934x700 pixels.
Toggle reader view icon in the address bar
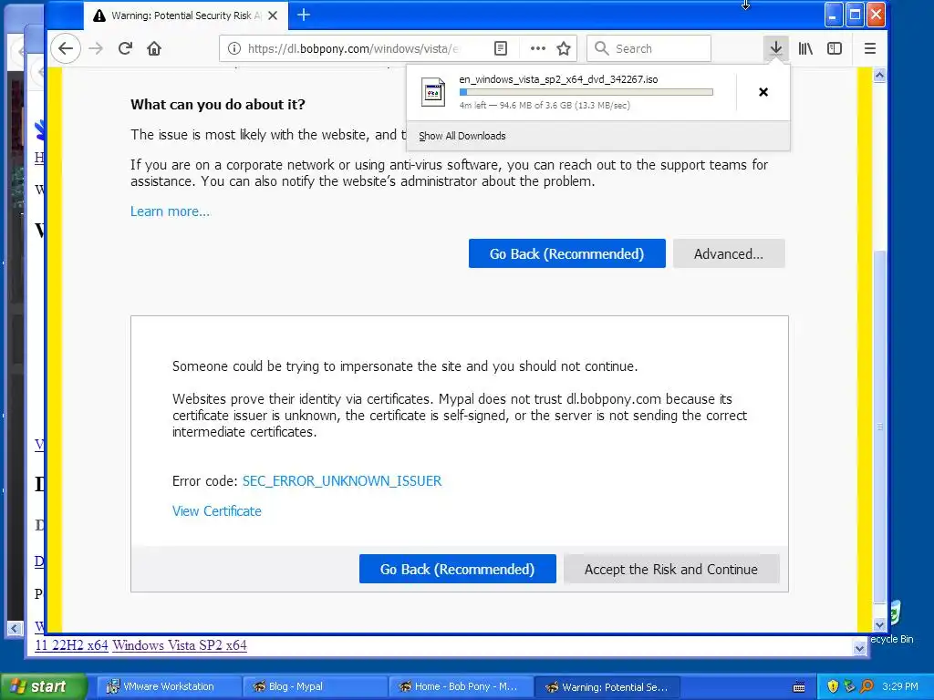point(501,48)
